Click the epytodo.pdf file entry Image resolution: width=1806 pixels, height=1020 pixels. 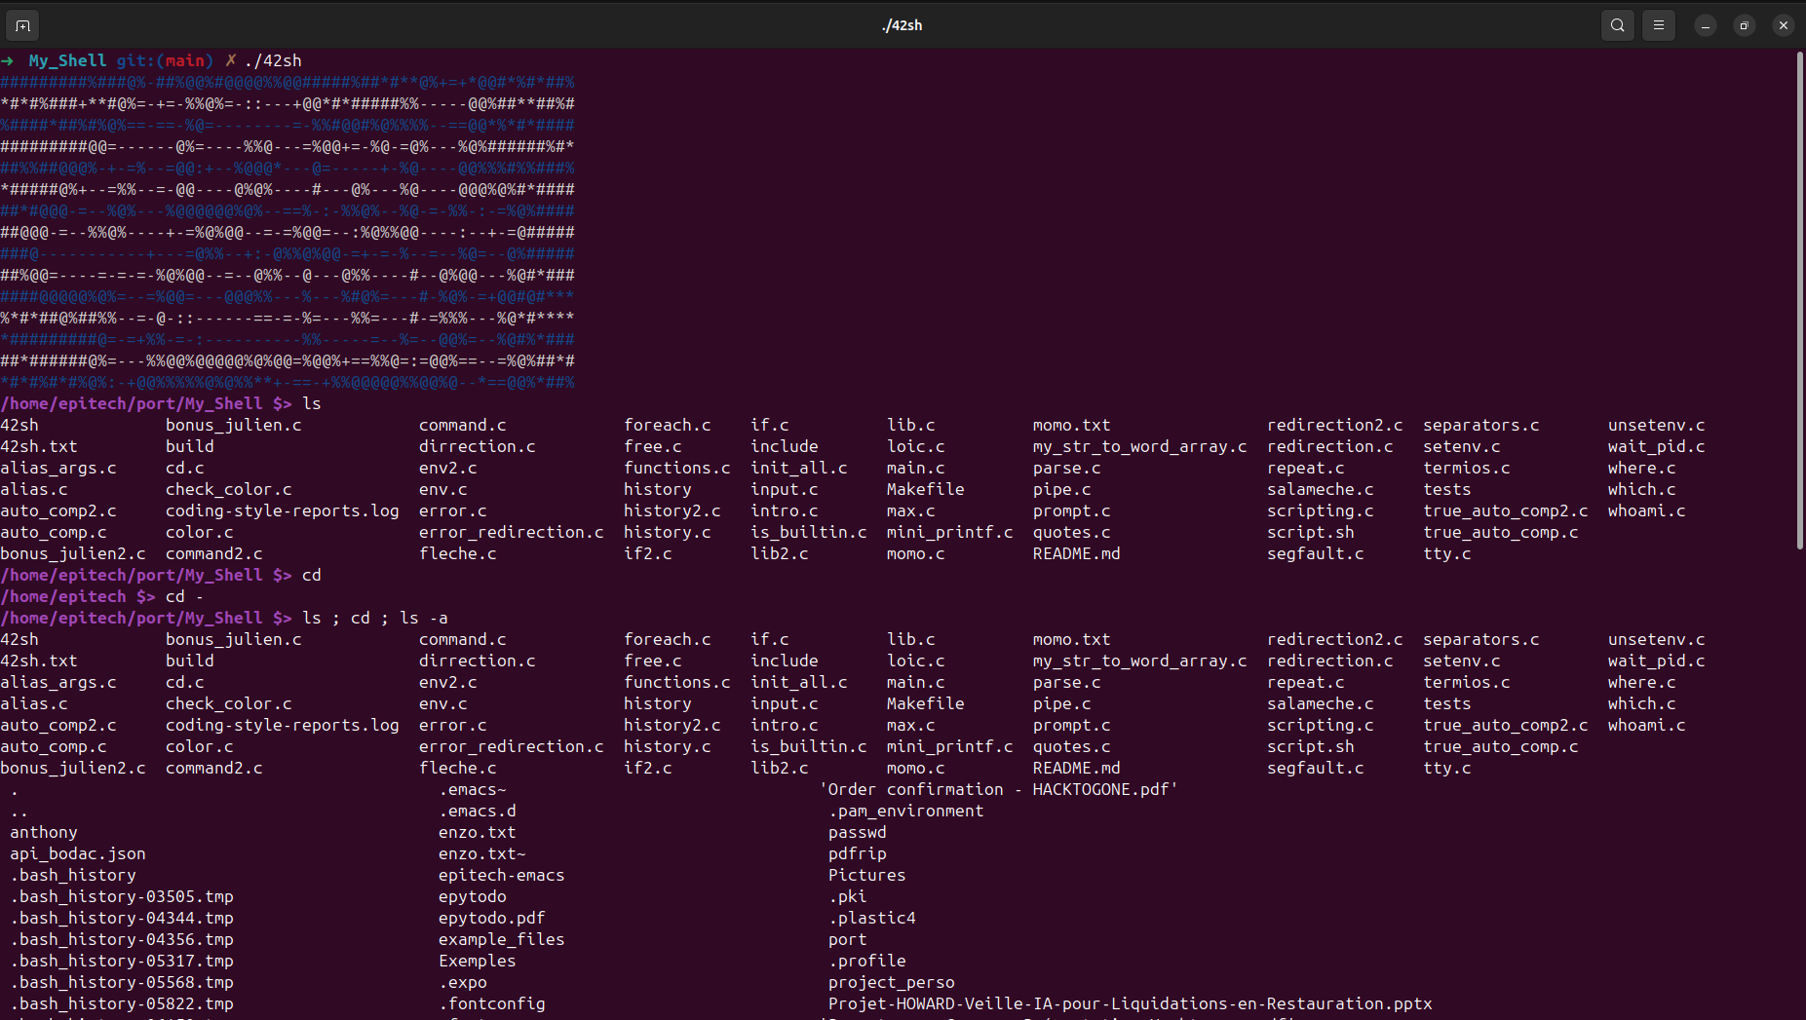491,918
